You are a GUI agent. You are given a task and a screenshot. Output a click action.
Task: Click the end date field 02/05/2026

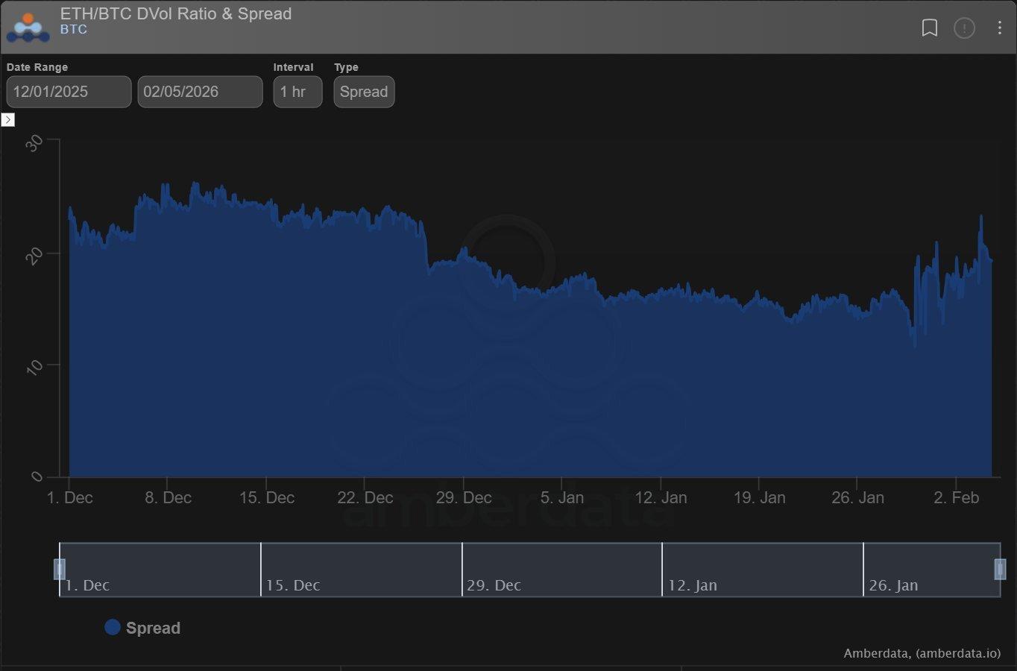point(200,92)
